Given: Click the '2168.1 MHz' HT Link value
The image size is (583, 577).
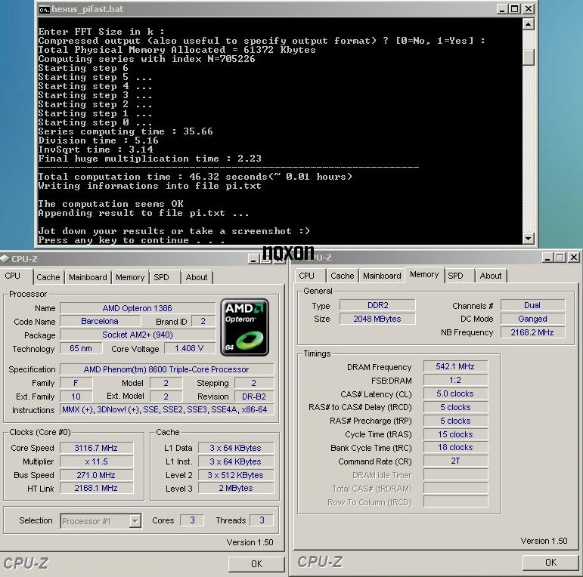Looking at the screenshot, I should [96, 488].
